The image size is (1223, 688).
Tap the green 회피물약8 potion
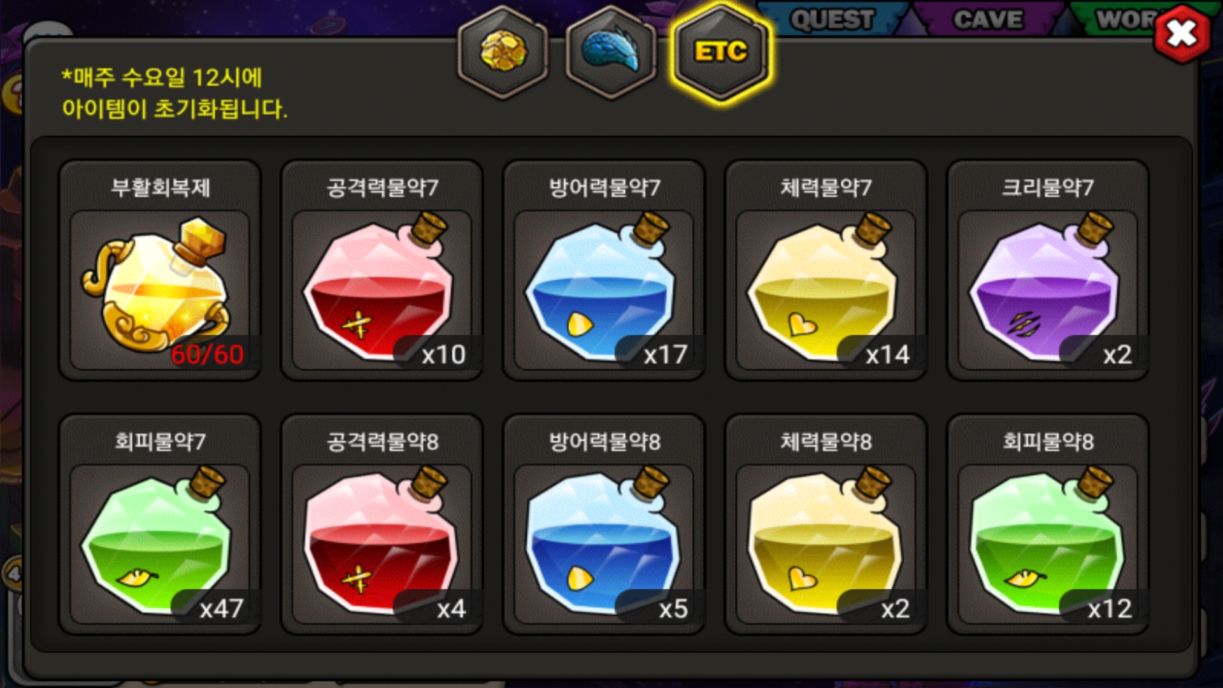(x=1048, y=524)
